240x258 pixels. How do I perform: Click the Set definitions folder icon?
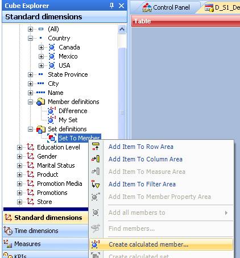click(41, 130)
